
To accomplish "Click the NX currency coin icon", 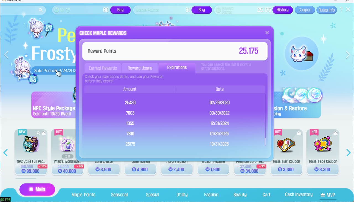I will (56, 10).
